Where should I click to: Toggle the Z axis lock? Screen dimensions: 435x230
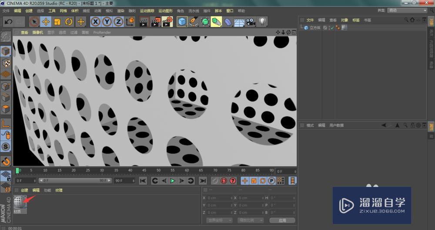118,22
